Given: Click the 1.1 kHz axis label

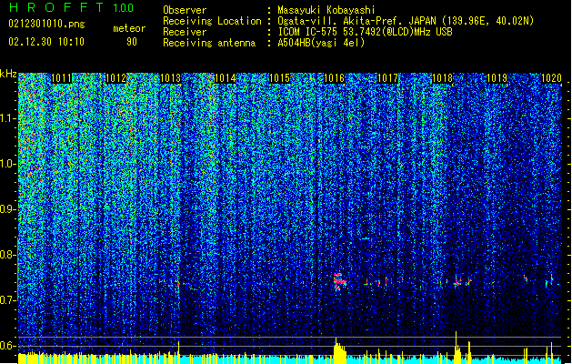Looking at the screenshot, I should pyautogui.click(x=8, y=118).
